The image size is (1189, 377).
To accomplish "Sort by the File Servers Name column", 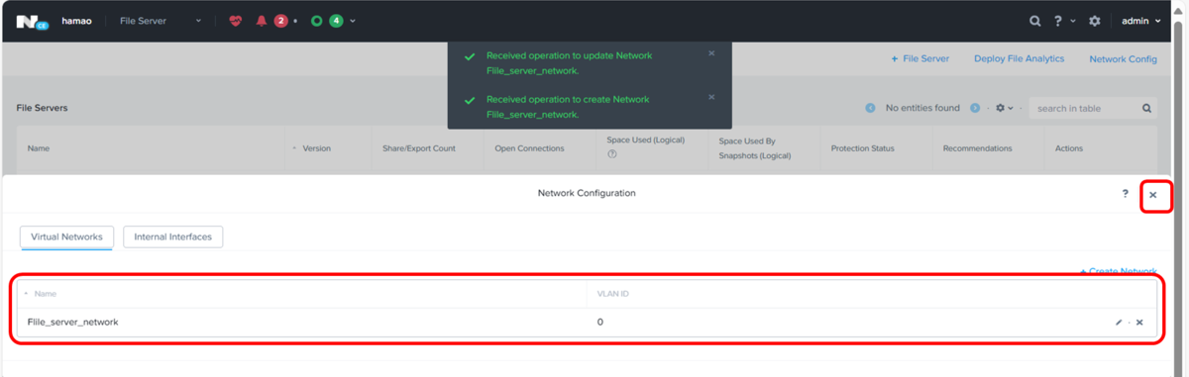I will [x=39, y=148].
